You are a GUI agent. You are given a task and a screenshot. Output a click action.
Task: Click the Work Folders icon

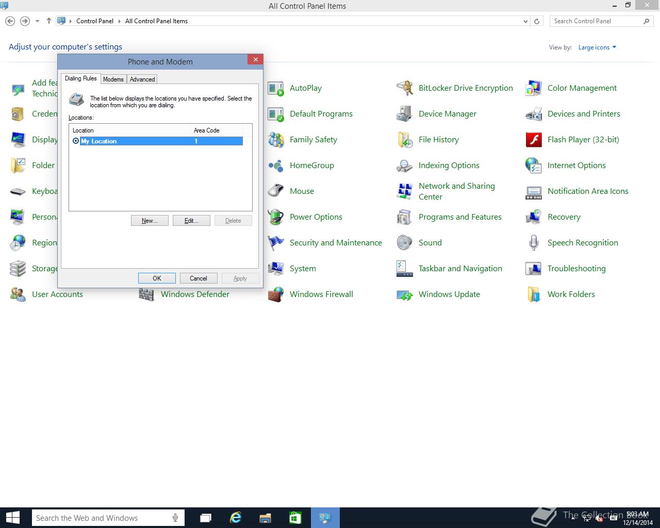coord(534,294)
